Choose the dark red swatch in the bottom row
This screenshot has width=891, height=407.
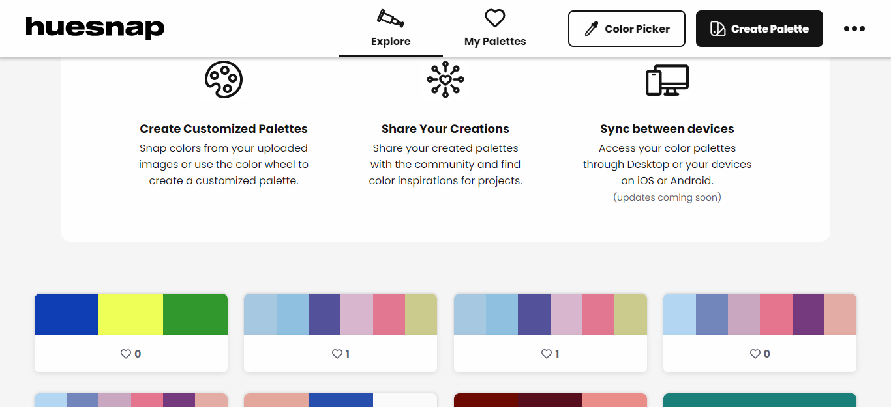(486, 400)
